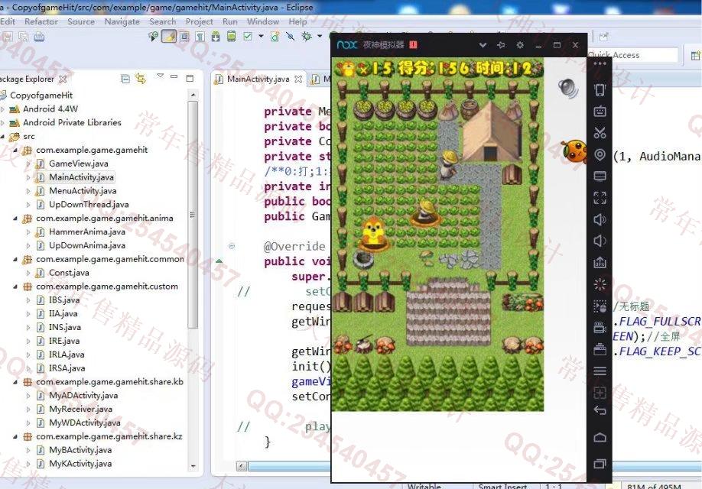Open the Navigate menu
This screenshot has height=489, width=702.
122,21
